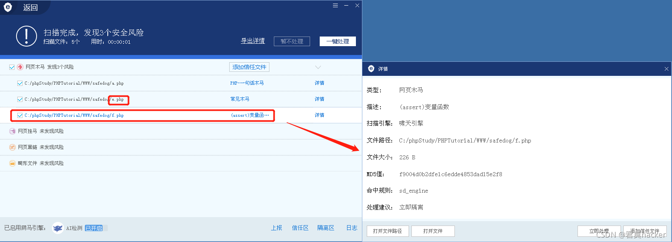Open the 隔离区 link
The height and width of the screenshot is (242, 672).
click(x=326, y=228)
